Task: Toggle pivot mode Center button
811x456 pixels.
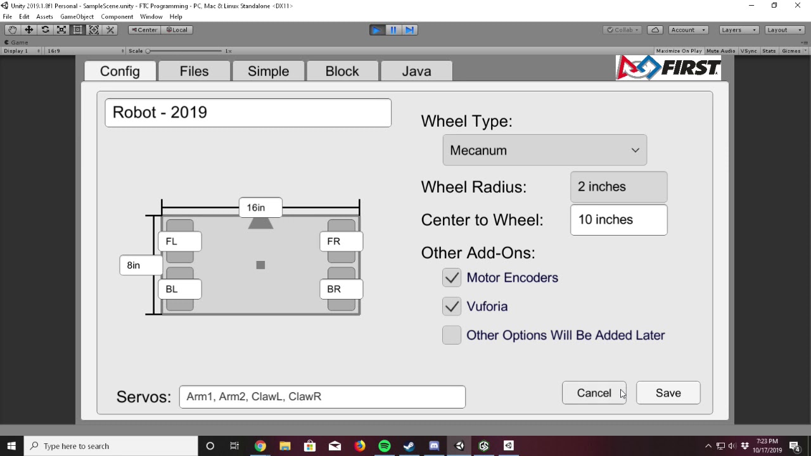Action: [144, 30]
